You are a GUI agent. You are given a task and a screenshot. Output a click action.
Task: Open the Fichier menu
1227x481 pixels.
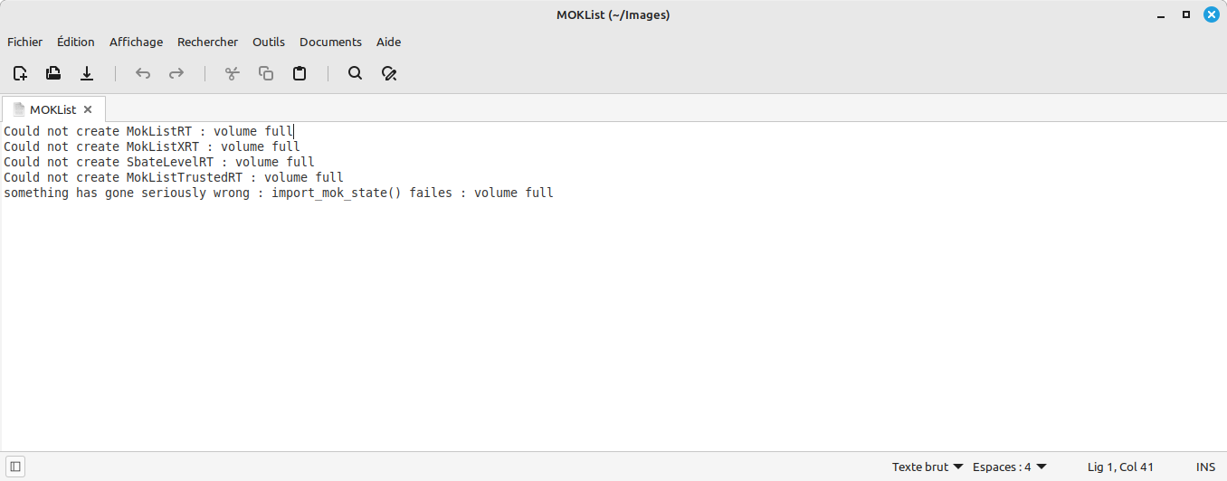[x=25, y=42]
